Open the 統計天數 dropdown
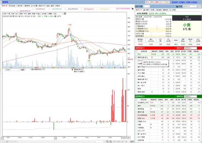The width and height of the screenshot is (202, 143). [x=146, y=6]
